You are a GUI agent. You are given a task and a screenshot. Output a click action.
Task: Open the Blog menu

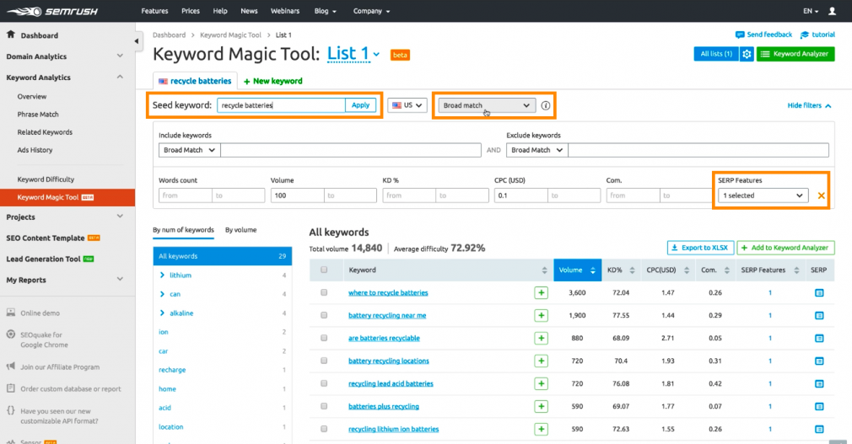click(x=325, y=11)
